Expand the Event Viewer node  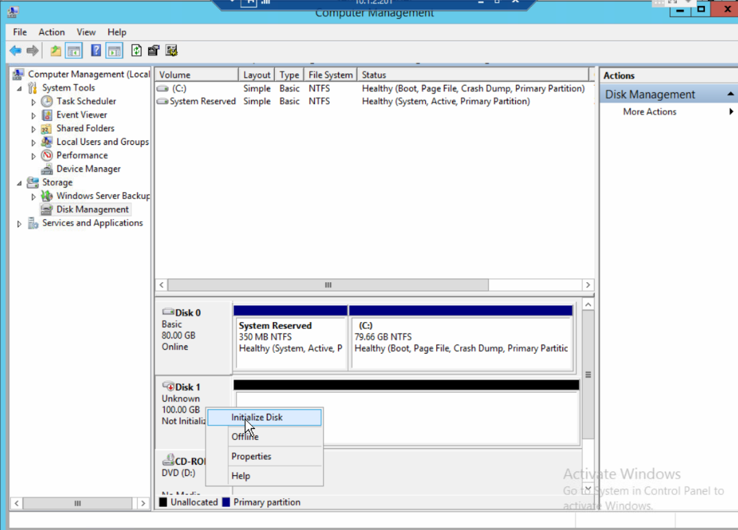click(34, 115)
